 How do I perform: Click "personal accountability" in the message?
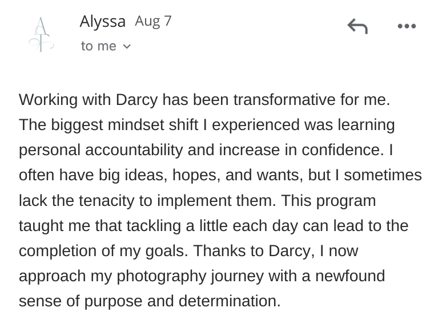point(101,150)
